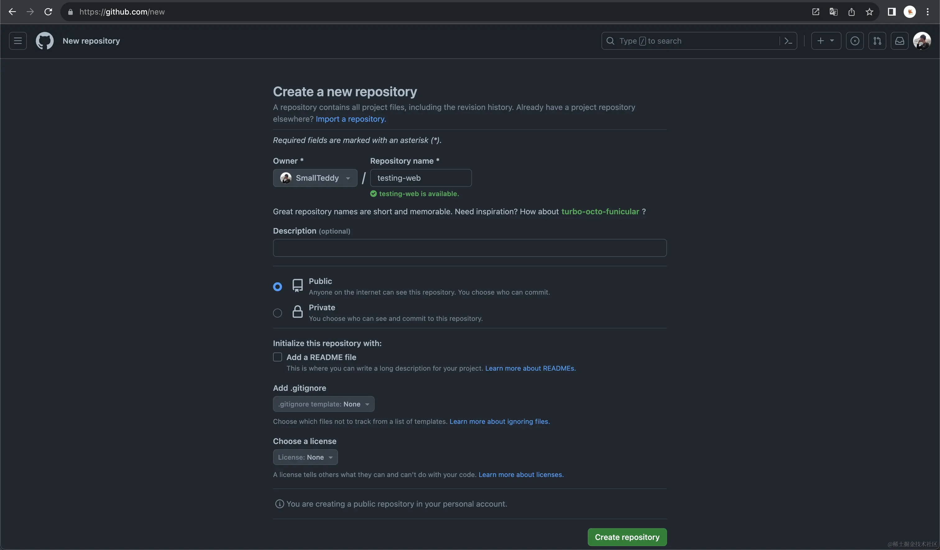Bookmark page with the star icon
This screenshot has height=550, width=940.
pos(869,12)
